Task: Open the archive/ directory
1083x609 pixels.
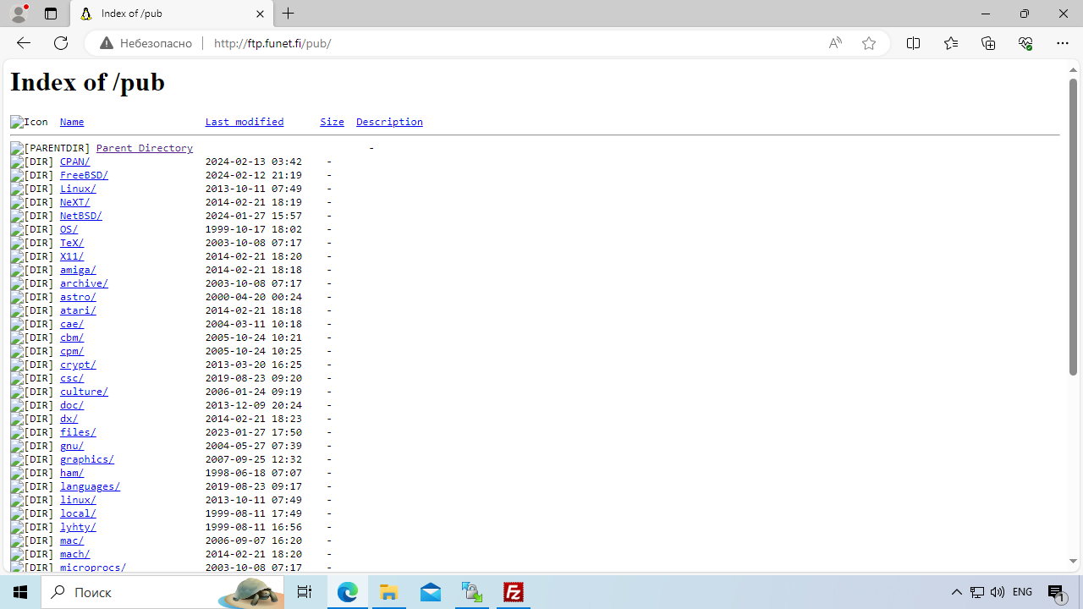Action: pos(84,283)
